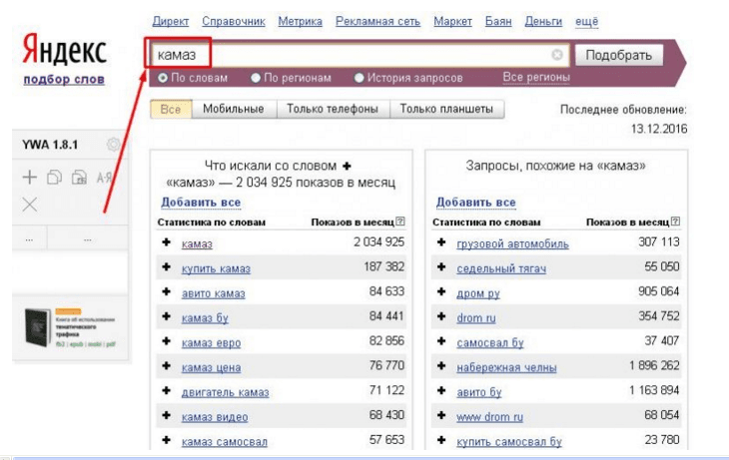Select the «По регионам» radio button

[256, 78]
